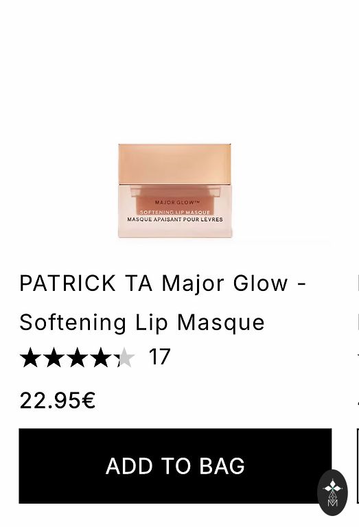
Task: Click the fourth rating star
Action: [101, 358]
